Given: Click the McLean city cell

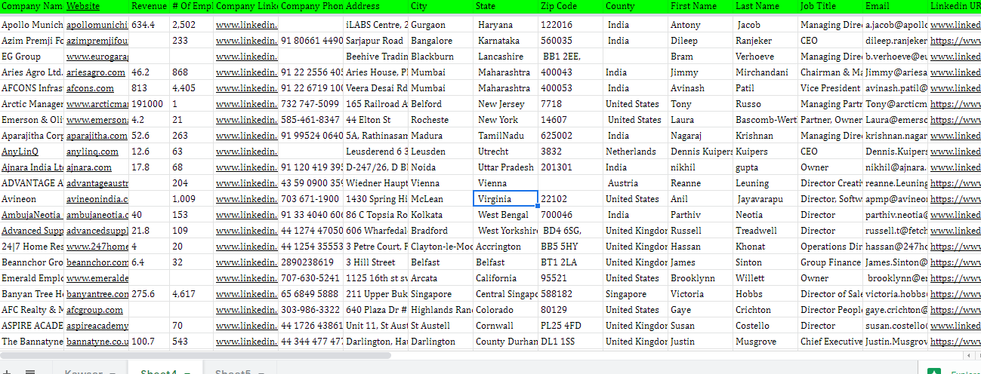Looking at the screenshot, I should 440,199.
